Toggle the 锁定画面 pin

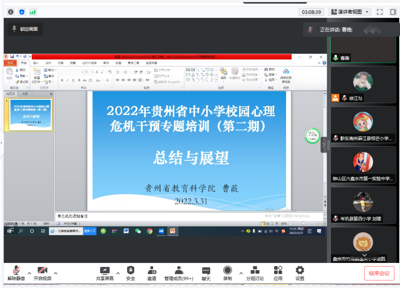(25, 29)
